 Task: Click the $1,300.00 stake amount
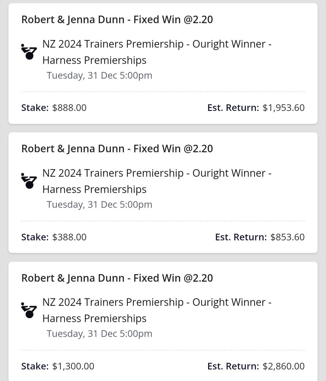[73, 366]
